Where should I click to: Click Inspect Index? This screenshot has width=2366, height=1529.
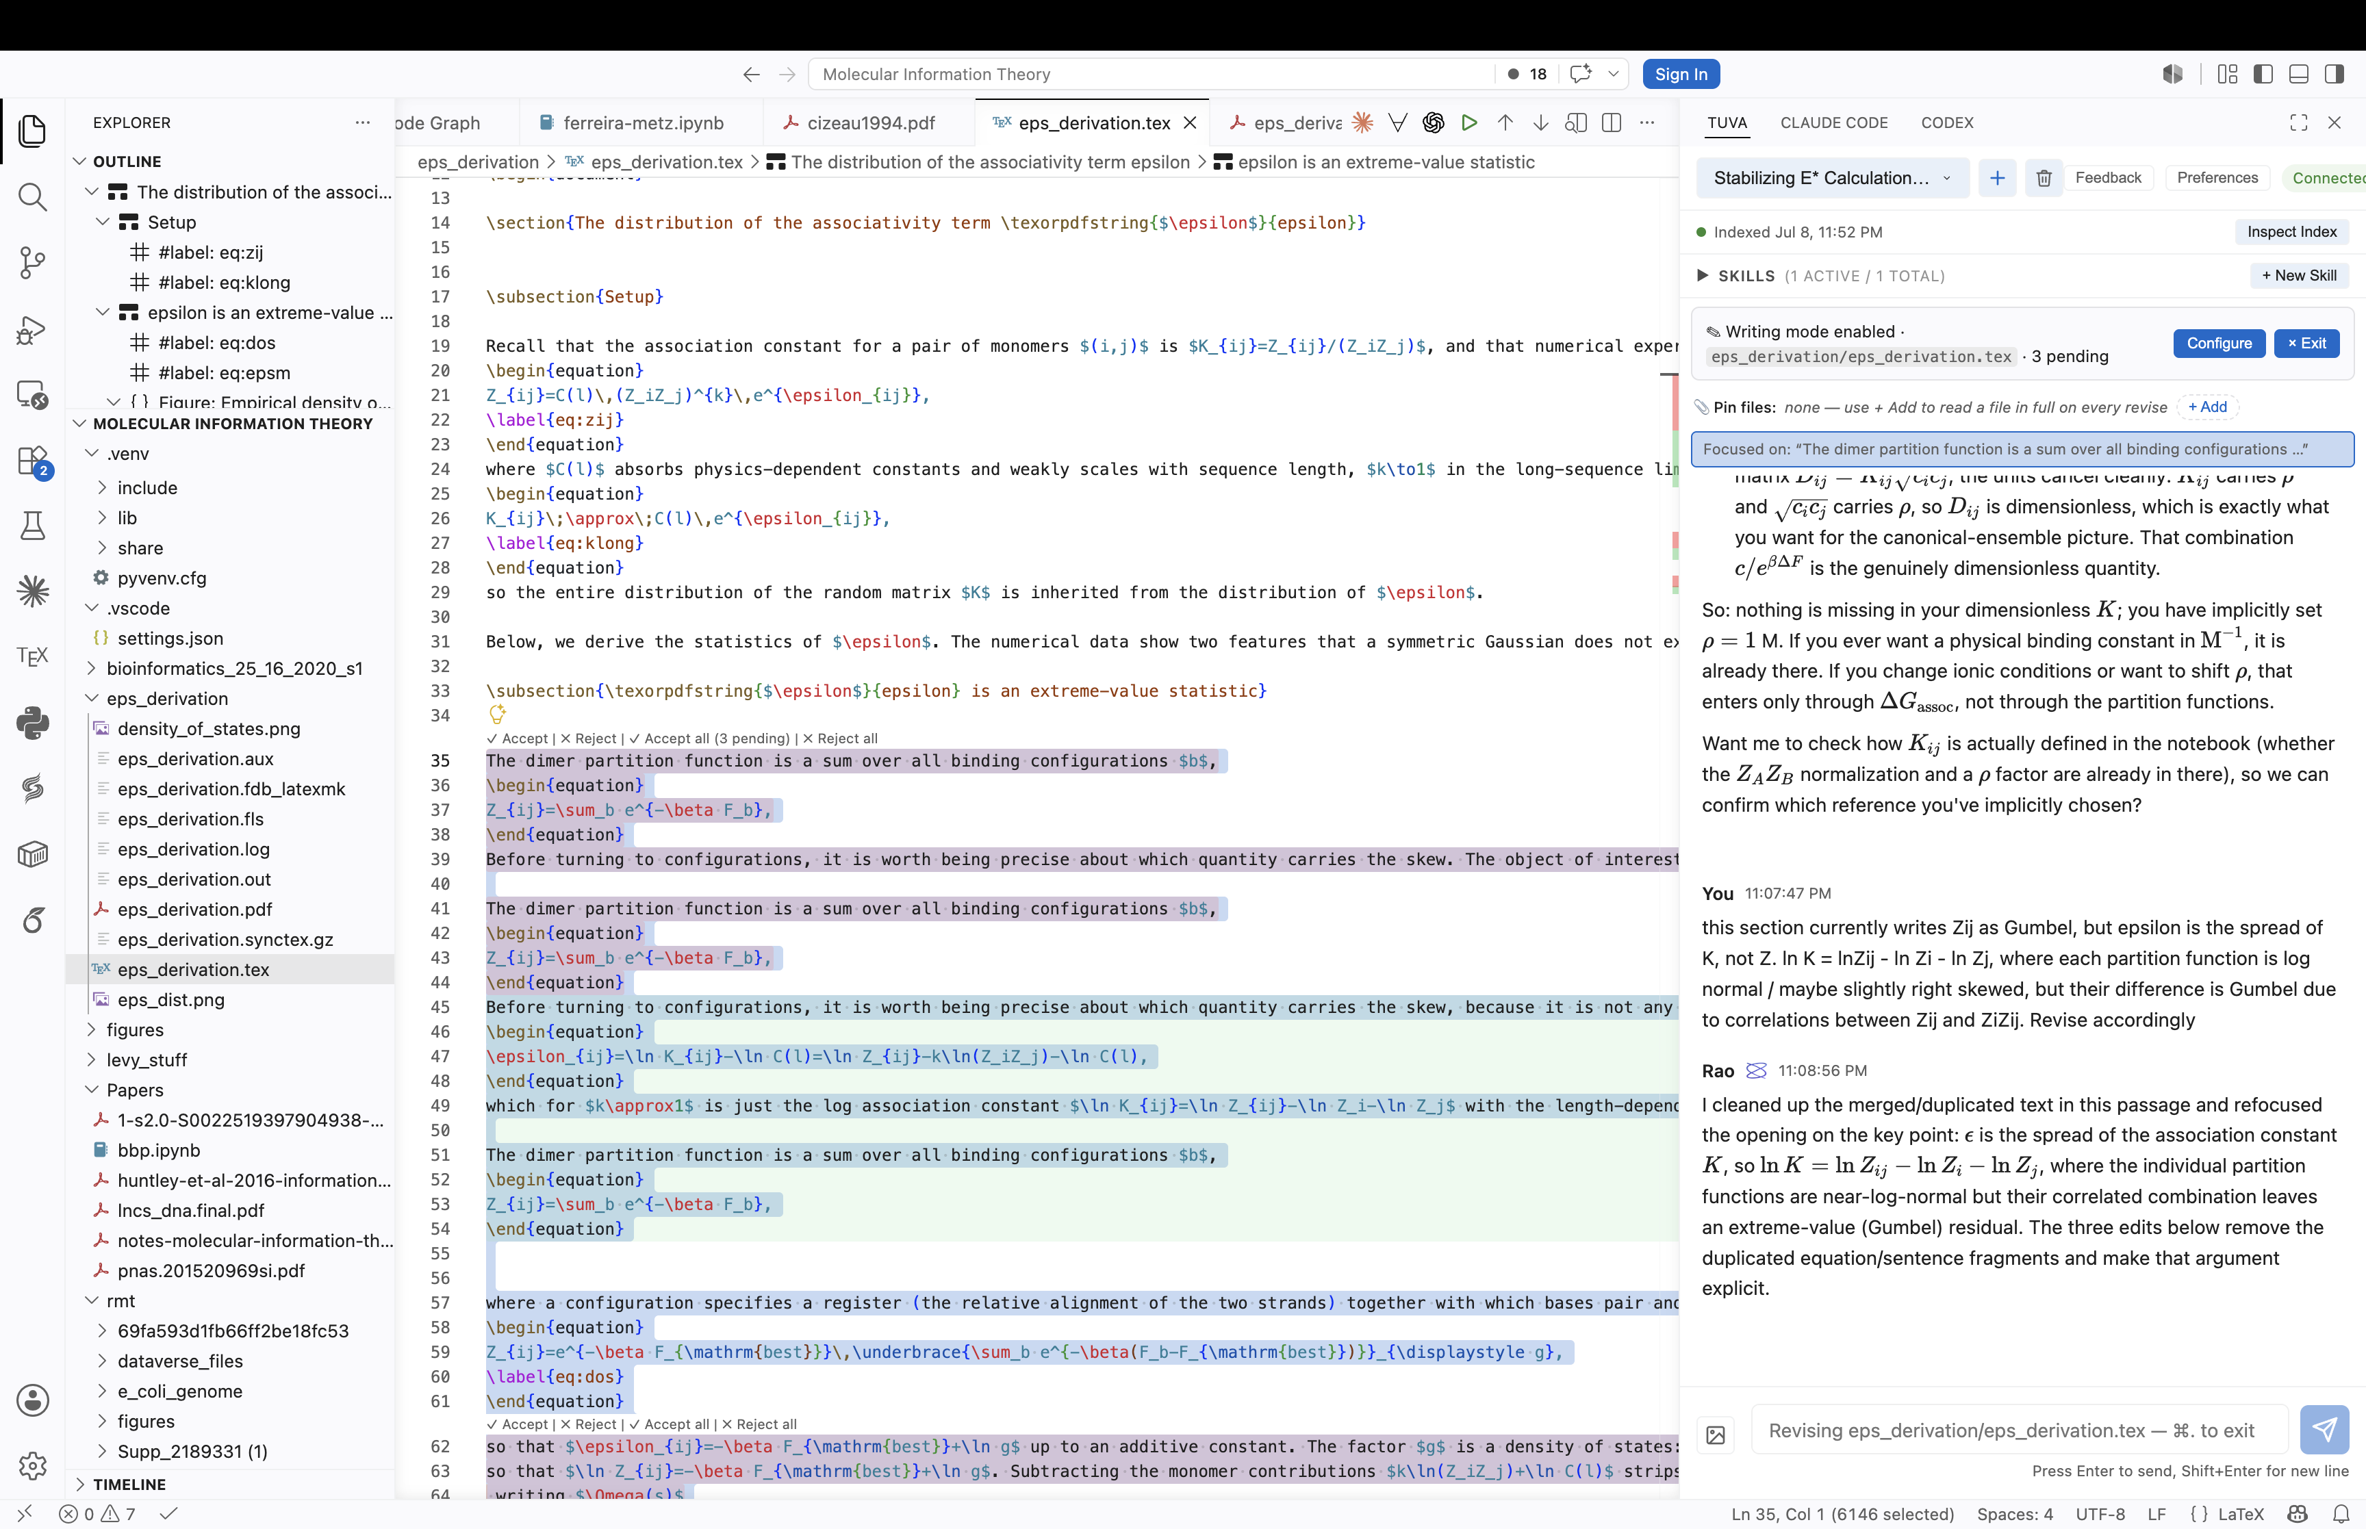[2291, 232]
